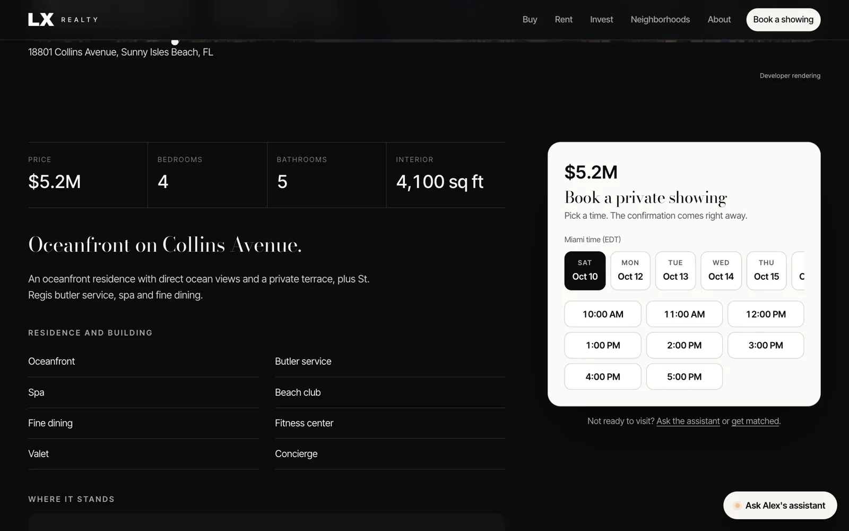Go to the Invest page
The height and width of the screenshot is (531, 849).
[x=601, y=20]
